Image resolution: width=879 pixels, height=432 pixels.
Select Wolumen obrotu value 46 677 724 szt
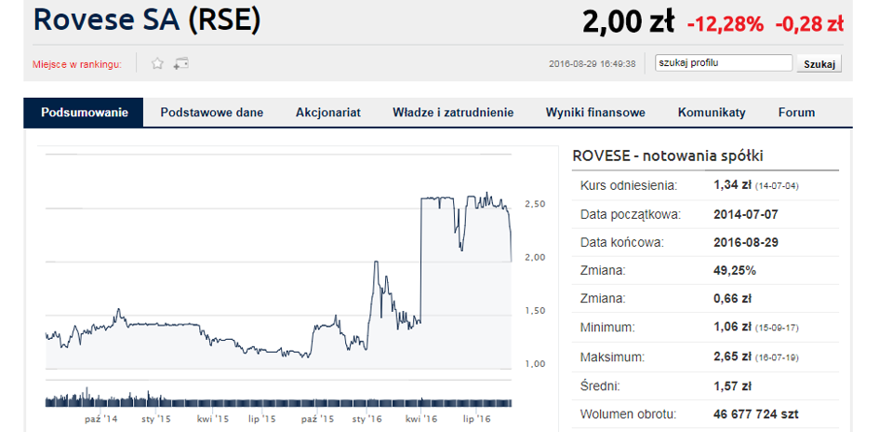click(x=756, y=414)
